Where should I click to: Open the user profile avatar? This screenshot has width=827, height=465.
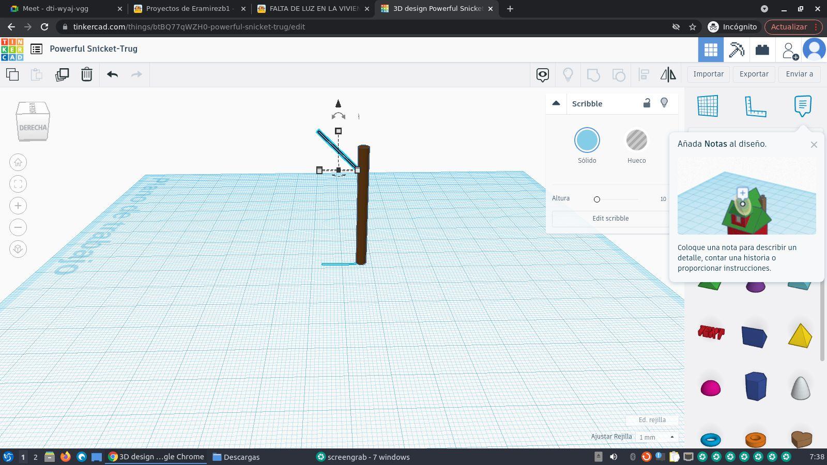(x=814, y=50)
